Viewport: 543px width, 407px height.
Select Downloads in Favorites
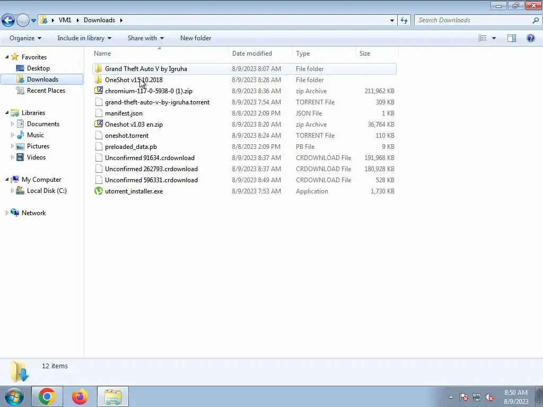pos(42,79)
